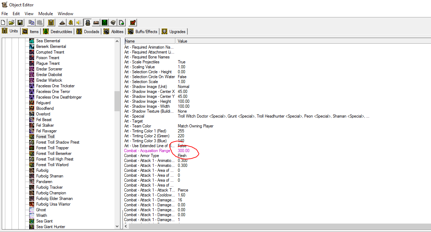
Task: Click the Copy toolbar icon
Action: coord(31,23)
